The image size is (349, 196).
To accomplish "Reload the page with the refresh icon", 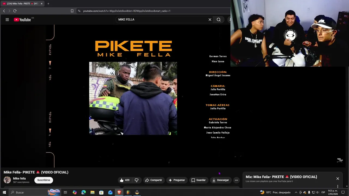I will click(15, 11).
